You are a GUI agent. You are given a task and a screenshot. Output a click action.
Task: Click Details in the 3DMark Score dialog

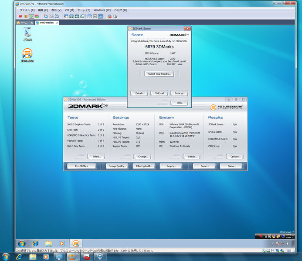[x=139, y=93]
